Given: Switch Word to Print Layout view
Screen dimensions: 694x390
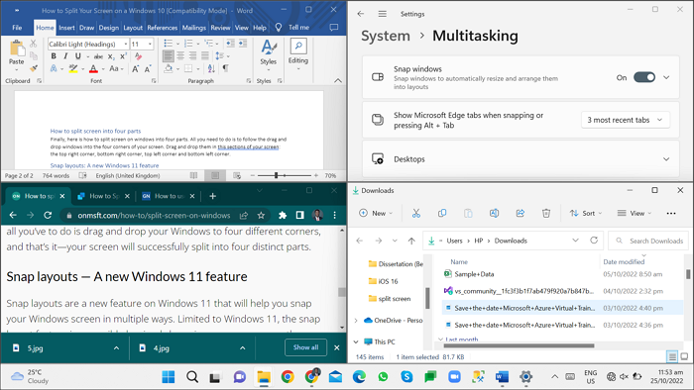Looking at the screenshot, I should pos(215,175).
